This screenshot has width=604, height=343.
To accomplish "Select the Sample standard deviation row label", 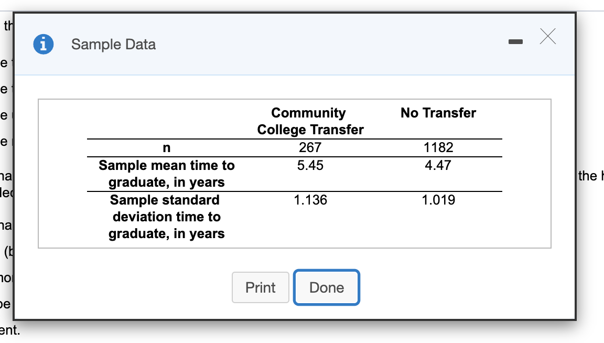I will pos(167,217).
